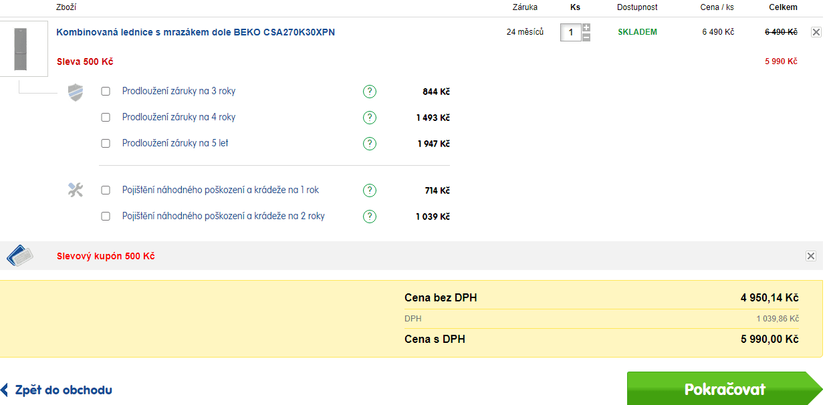Click the 4 950,14 Kč total without VAT

point(770,298)
